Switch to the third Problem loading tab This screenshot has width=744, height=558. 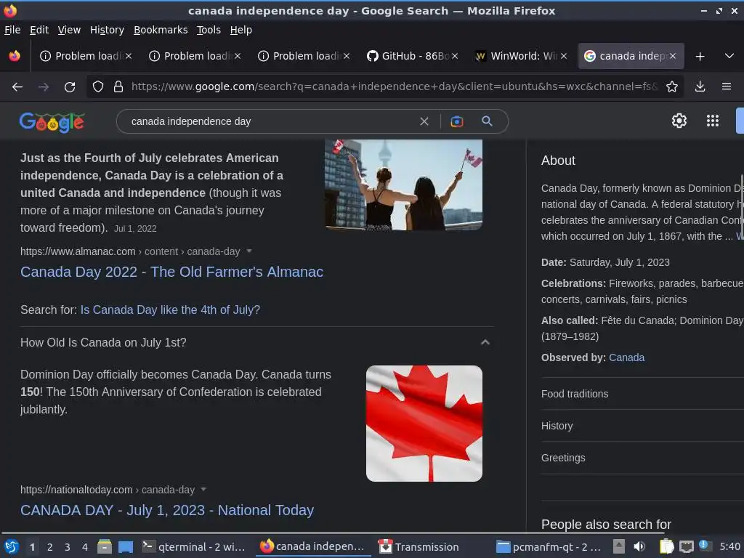304,56
